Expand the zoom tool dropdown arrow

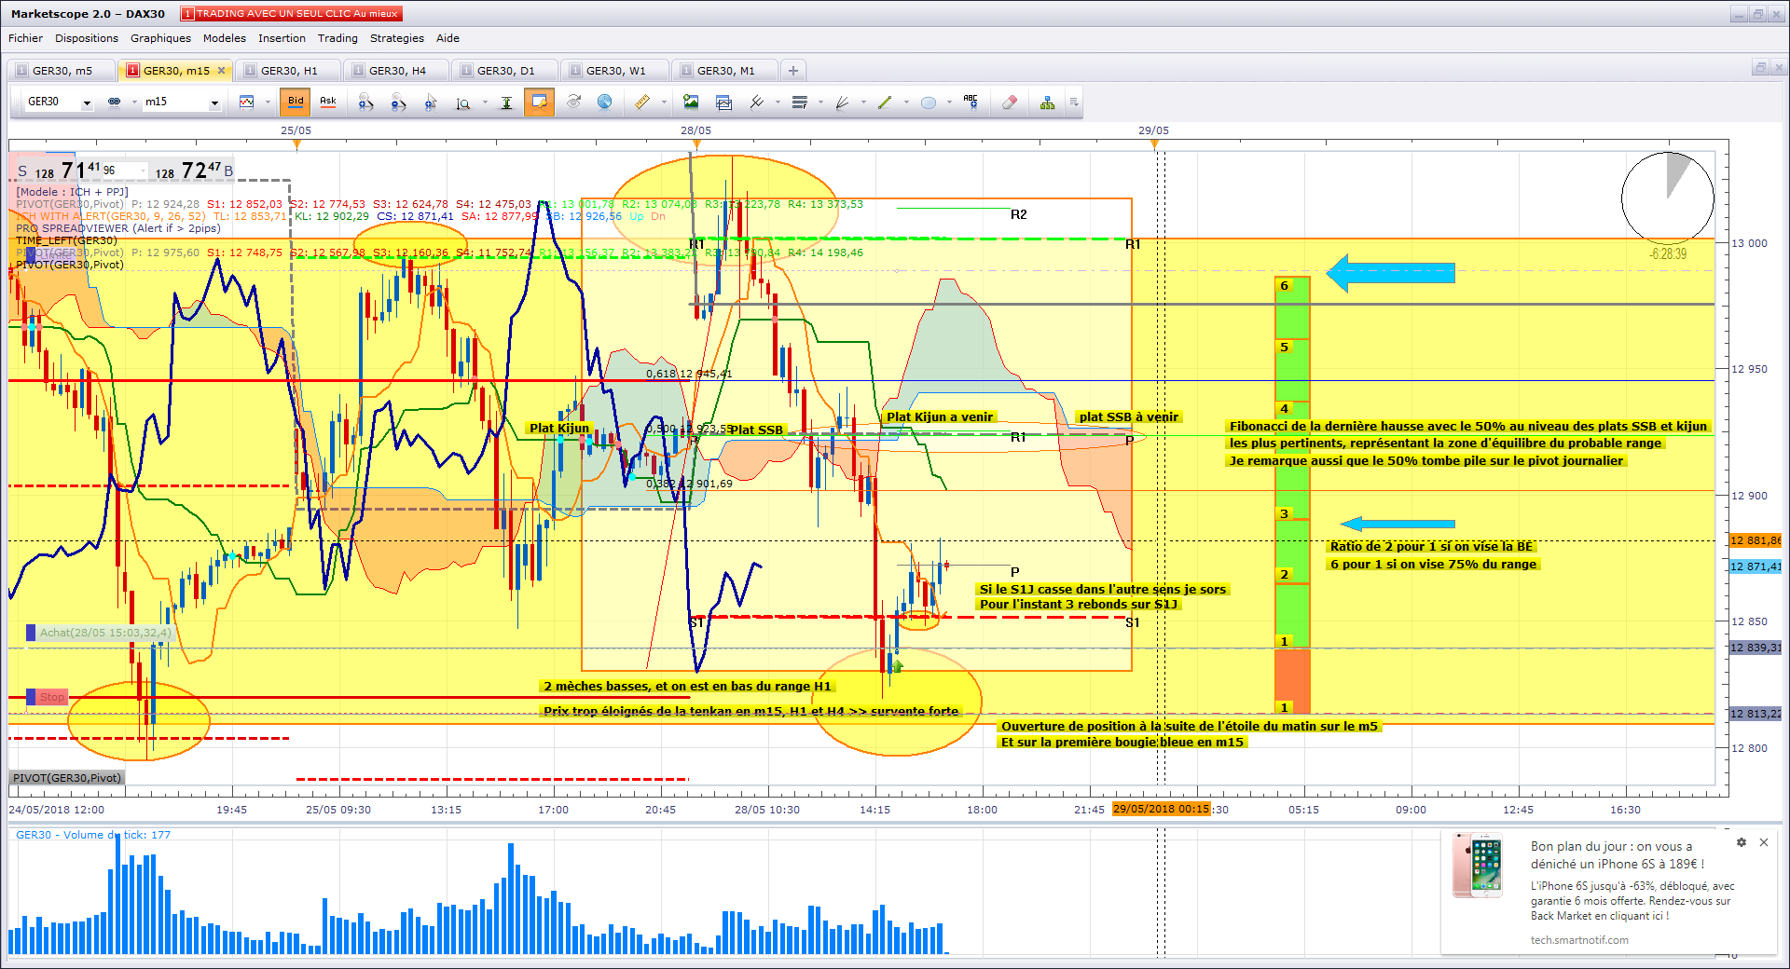[x=485, y=102]
